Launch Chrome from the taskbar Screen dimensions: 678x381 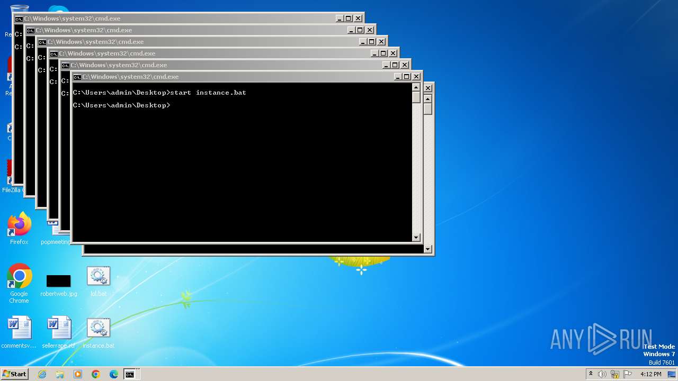tap(96, 374)
